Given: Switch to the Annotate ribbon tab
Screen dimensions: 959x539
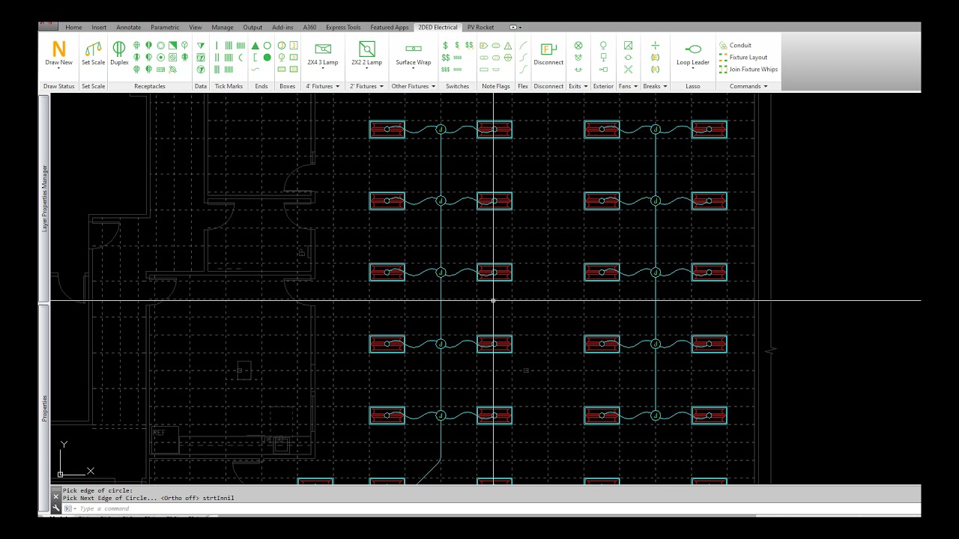Looking at the screenshot, I should 129,28.
